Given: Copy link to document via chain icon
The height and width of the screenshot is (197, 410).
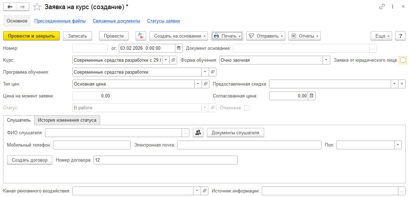Looking at the screenshot, I should 382,7.
